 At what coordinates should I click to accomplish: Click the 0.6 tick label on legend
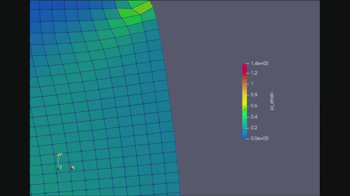[x=254, y=106]
